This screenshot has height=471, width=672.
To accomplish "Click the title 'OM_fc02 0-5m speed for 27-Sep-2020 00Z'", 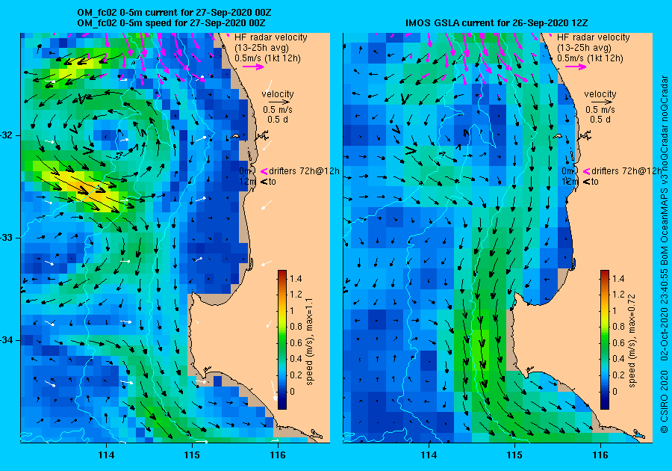I will (x=171, y=22).
